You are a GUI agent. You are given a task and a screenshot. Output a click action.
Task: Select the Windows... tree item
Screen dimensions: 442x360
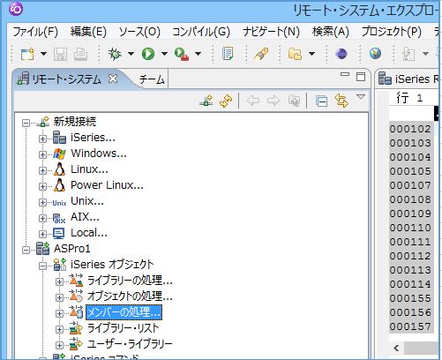coord(99,154)
